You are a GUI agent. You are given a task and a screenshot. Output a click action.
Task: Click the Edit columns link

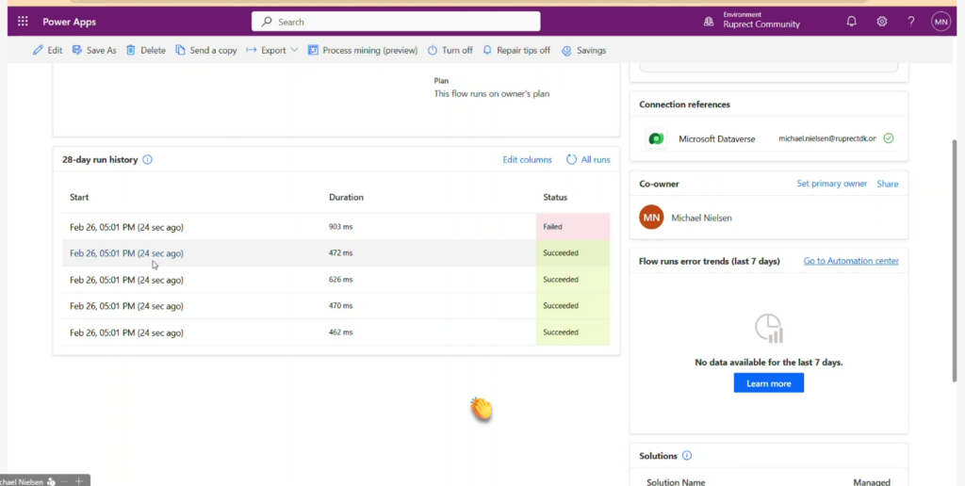(527, 160)
